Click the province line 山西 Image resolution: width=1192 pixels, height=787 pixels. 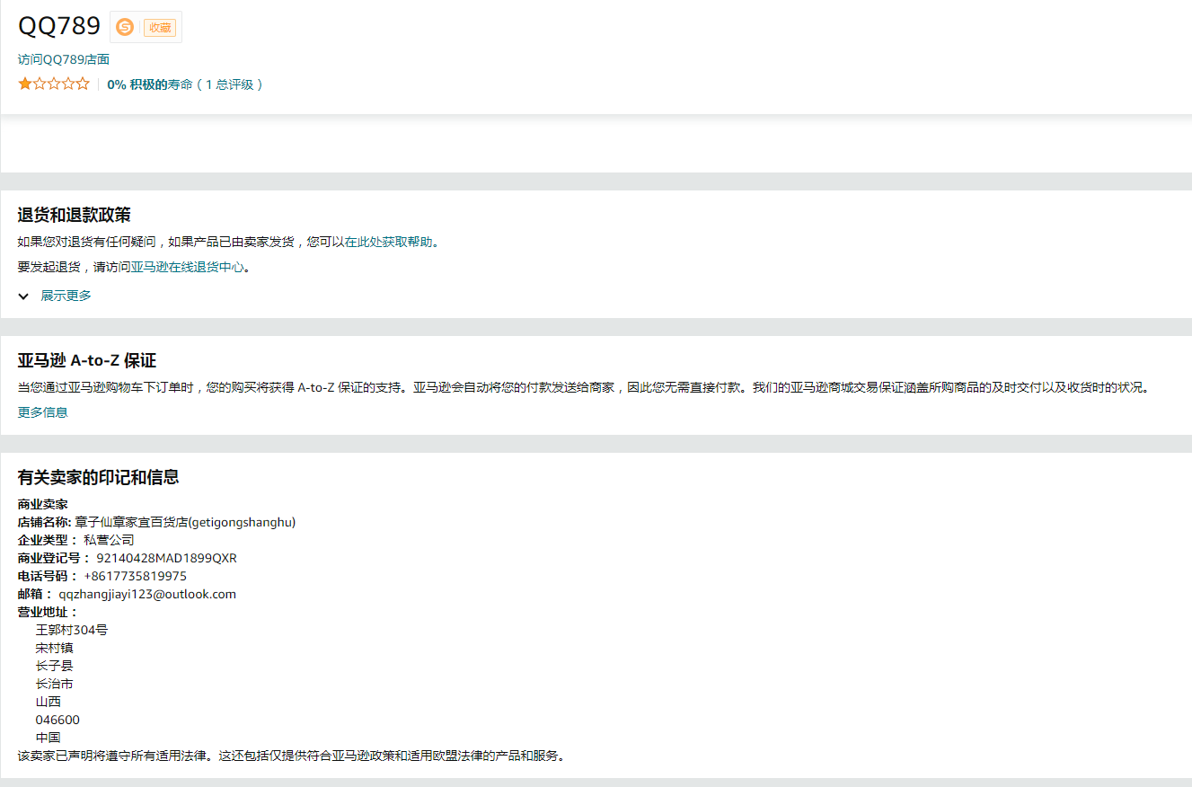pyautogui.click(x=49, y=702)
